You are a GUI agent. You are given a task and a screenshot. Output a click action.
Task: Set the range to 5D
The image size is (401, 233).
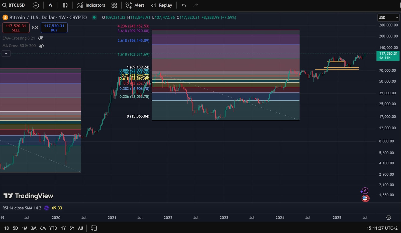coord(16,228)
